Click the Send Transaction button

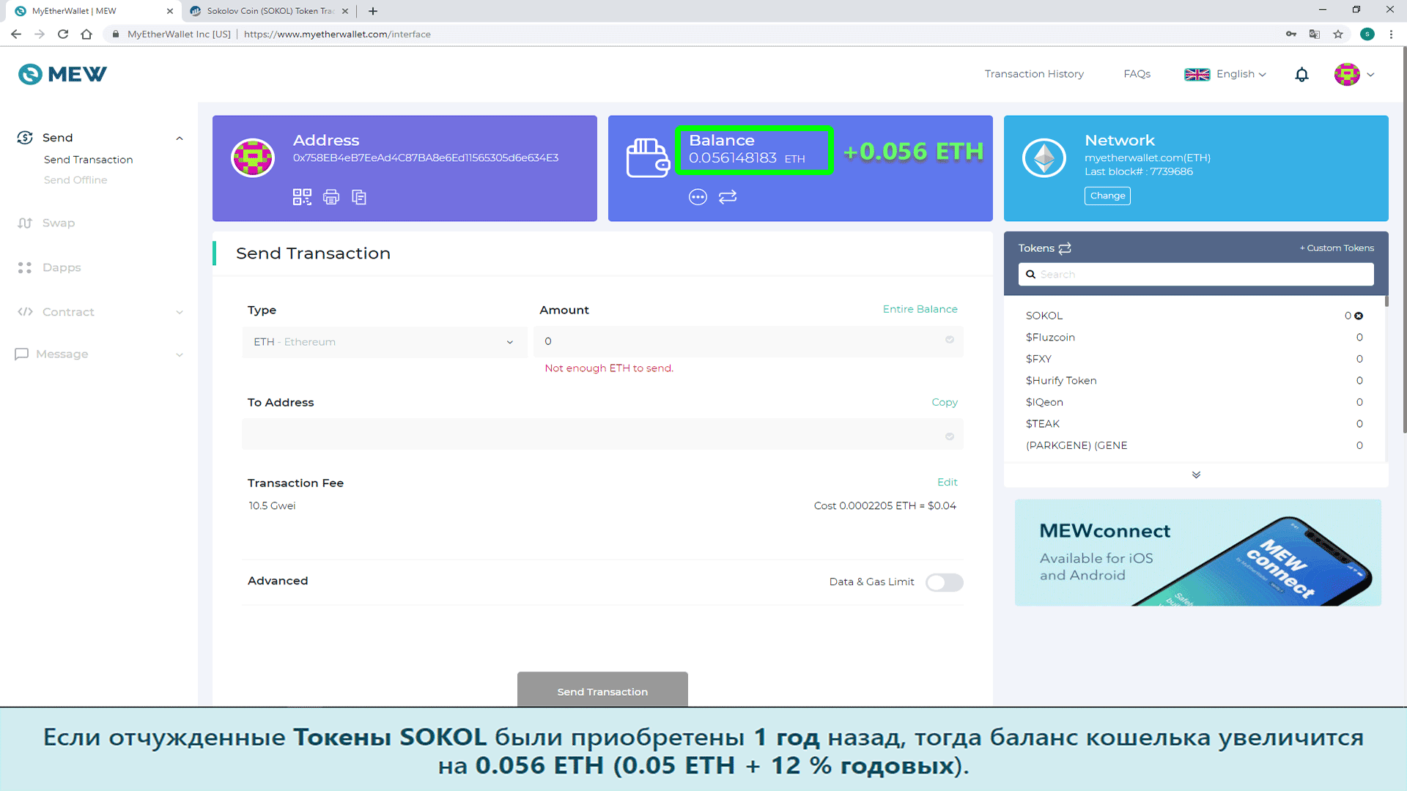602,689
